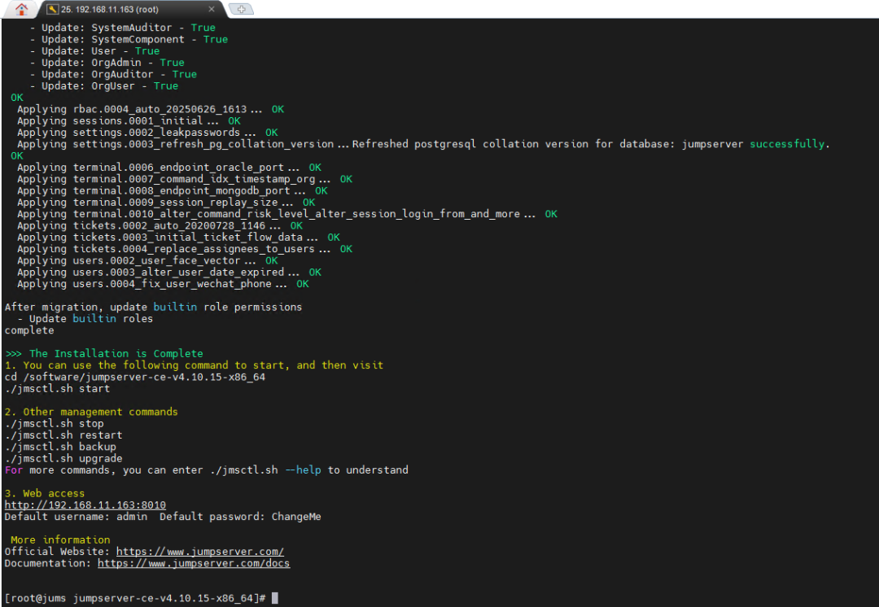Click 'Applying users.0004_fix_user_wechat_phone' line
This screenshot has height=607, width=879.
[163, 284]
